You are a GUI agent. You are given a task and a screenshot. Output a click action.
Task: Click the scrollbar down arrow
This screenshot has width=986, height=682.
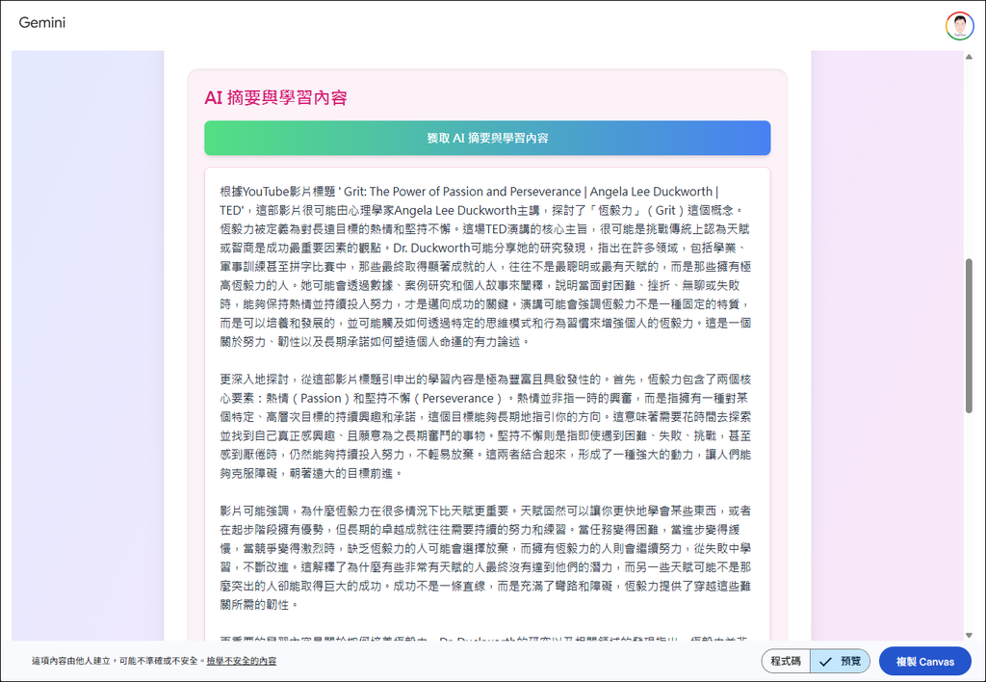(969, 635)
